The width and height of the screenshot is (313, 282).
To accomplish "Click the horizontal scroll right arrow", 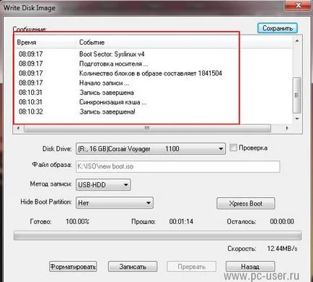I will point(287,128).
